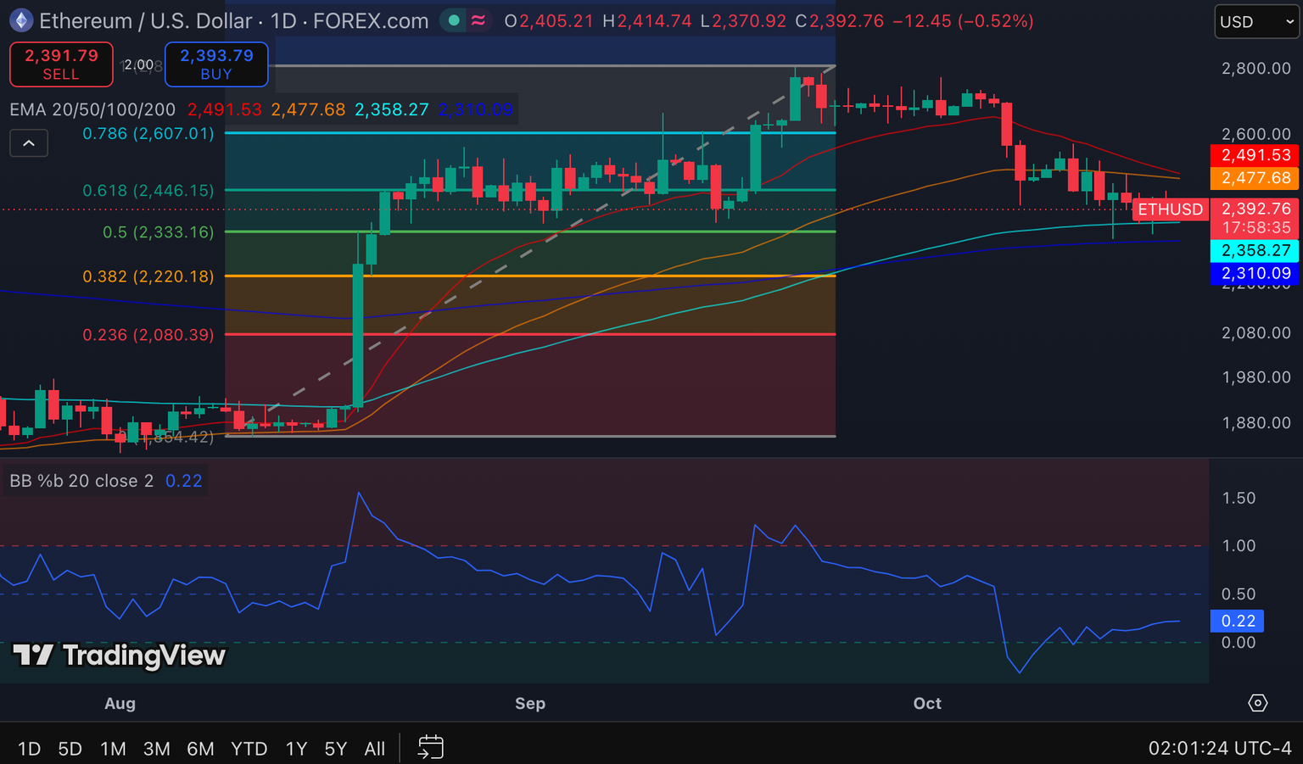Click the BUY 2,393.79 button

(x=216, y=64)
